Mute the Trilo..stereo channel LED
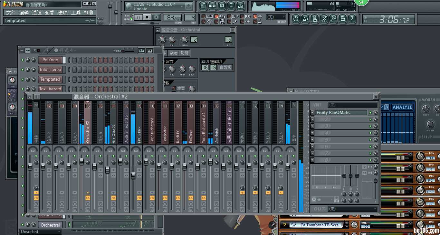Screen dimensions: 440x235 23,70
